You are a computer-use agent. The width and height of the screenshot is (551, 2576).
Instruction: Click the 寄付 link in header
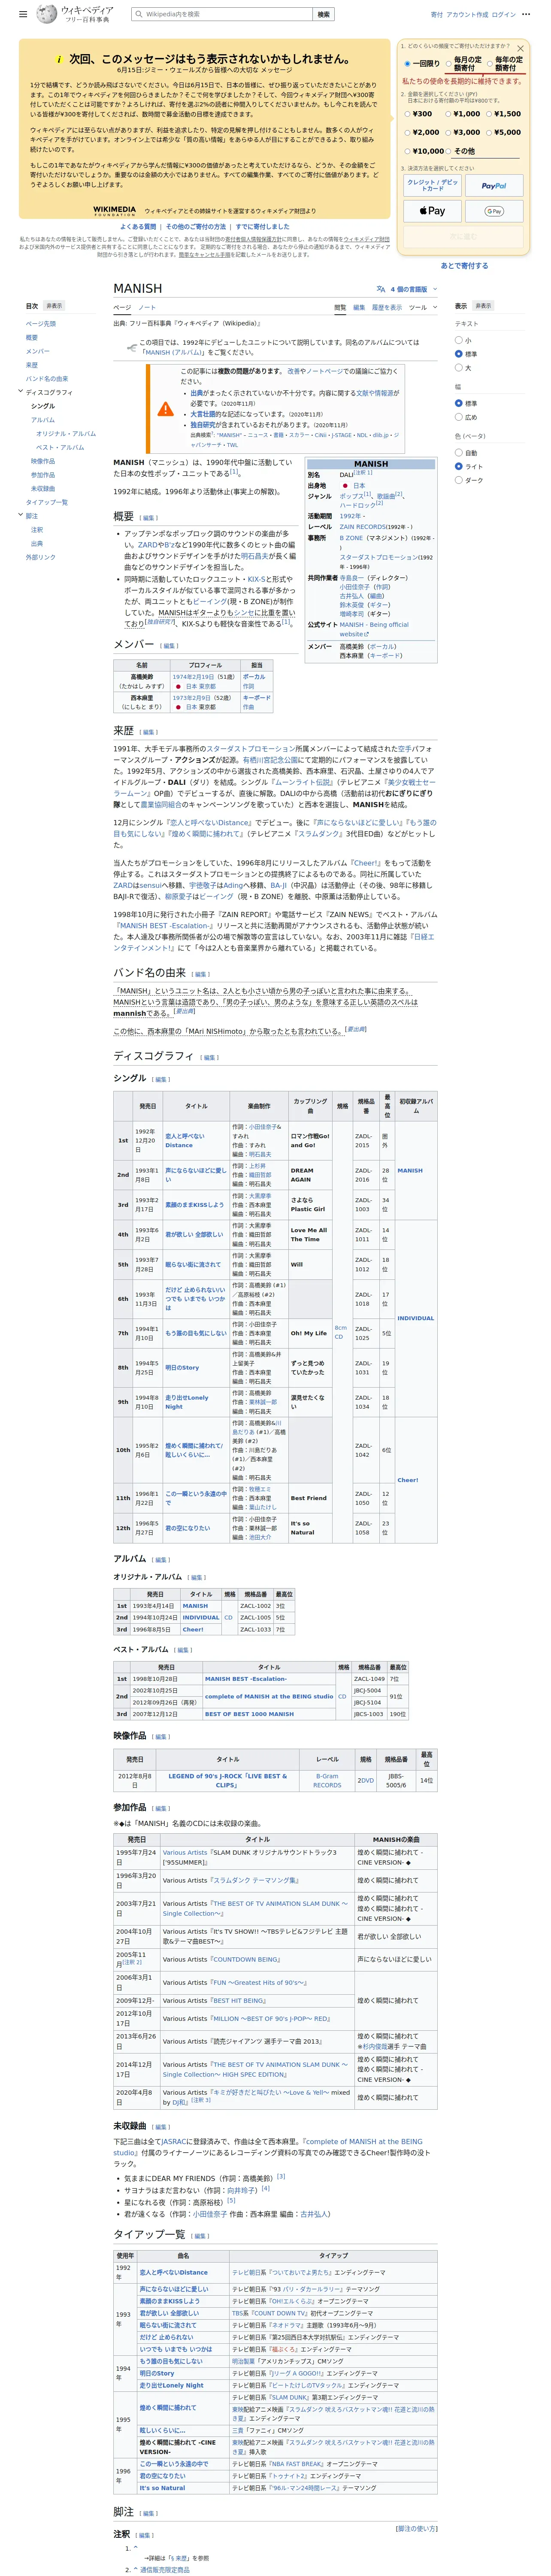coord(436,15)
